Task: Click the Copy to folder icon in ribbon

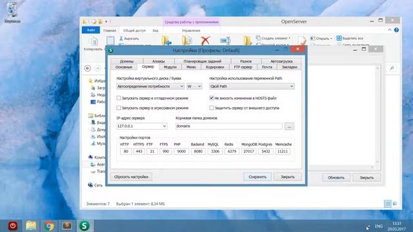Action: coord(186,40)
